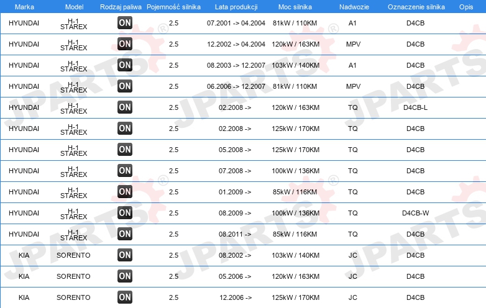Viewport: 486px width, 308px height.
Task: Click Pojemność silnika column header
Action: tap(173, 7)
